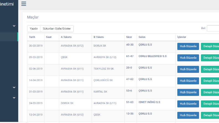Focus the Bul search input field
This screenshot has height=123, width=219.
213,28
